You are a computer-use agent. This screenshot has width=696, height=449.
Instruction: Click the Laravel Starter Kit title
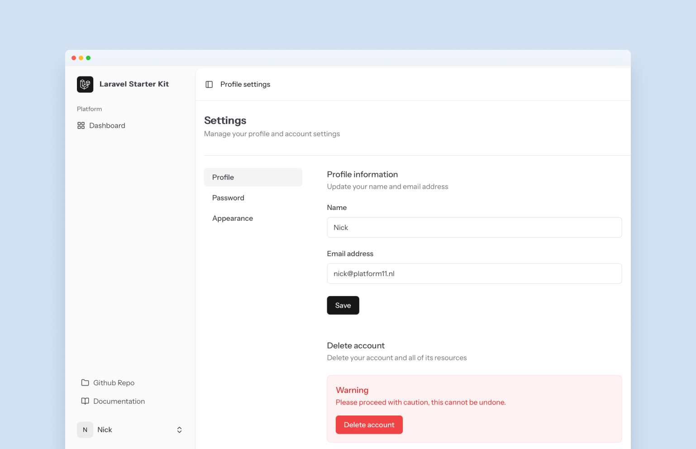coord(134,84)
